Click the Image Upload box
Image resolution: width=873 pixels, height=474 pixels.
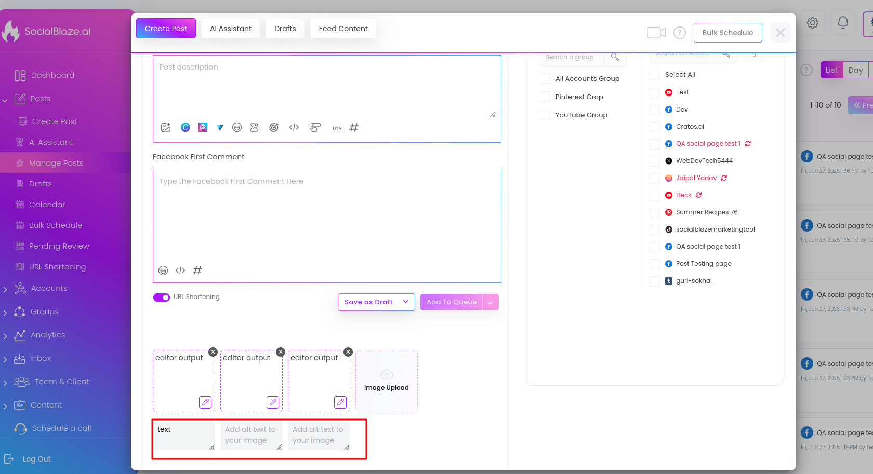click(x=387, y=381)
